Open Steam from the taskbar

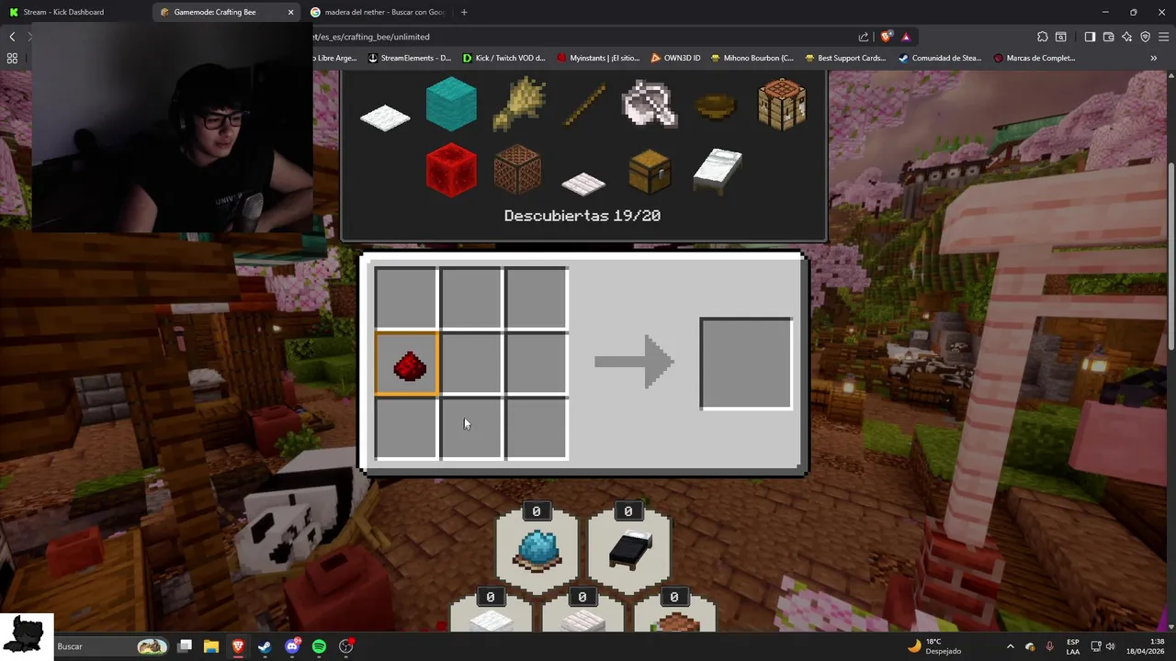tap(265, 646)
